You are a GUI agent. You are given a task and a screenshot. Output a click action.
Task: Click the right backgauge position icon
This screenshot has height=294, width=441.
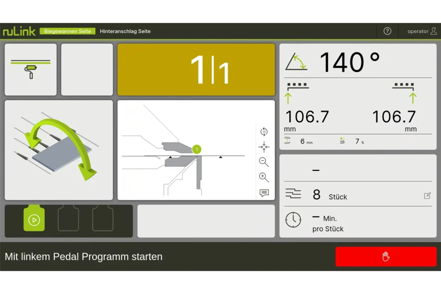click(405, 93)
